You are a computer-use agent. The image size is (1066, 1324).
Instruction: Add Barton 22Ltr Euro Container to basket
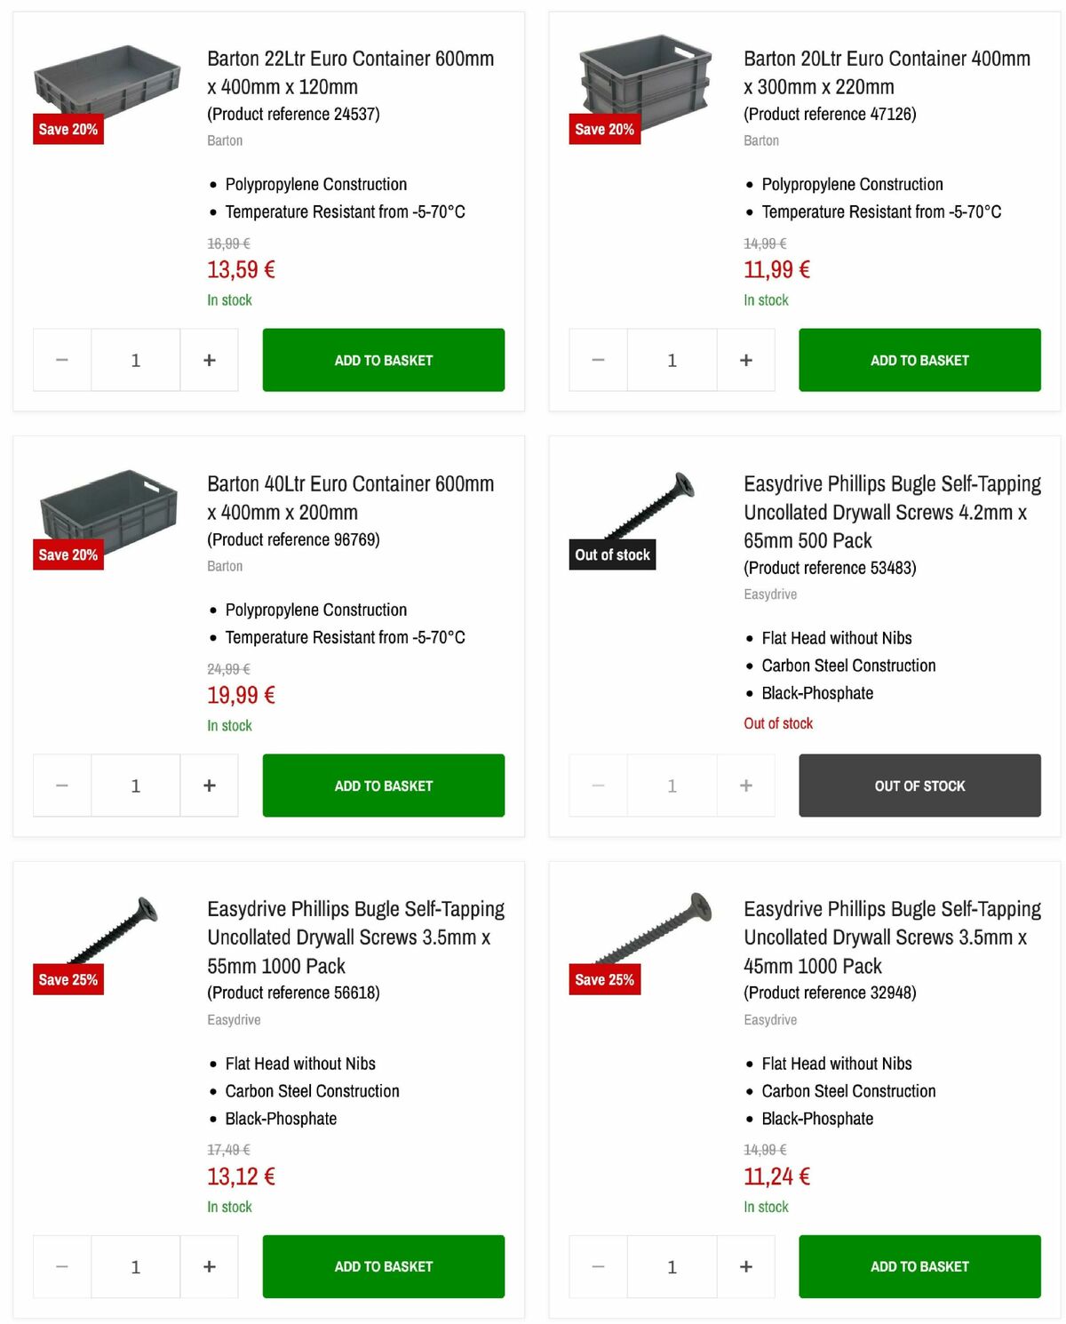click(x=383, y=359)
